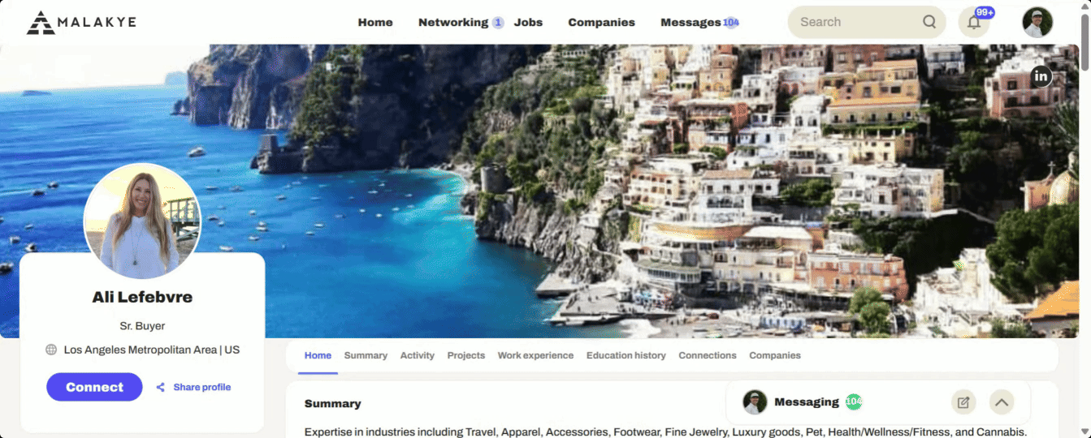This screenshot has width=1091, height=438.
Task: Select the Connections tab
Action: pos(708,355)
